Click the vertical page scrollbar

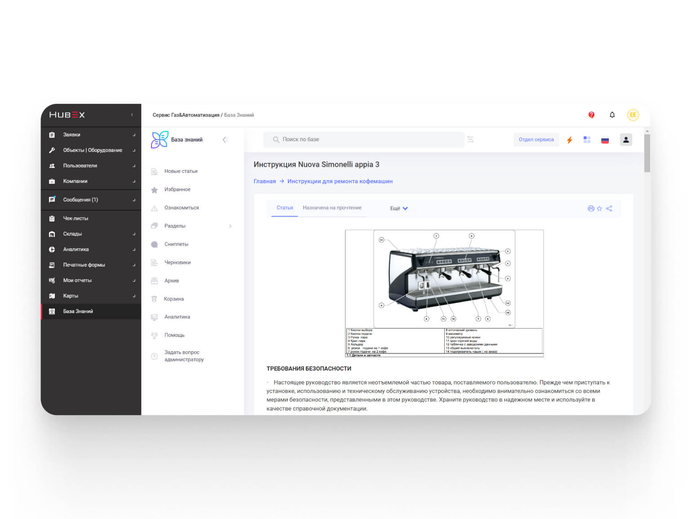click(x=647, y=153)
